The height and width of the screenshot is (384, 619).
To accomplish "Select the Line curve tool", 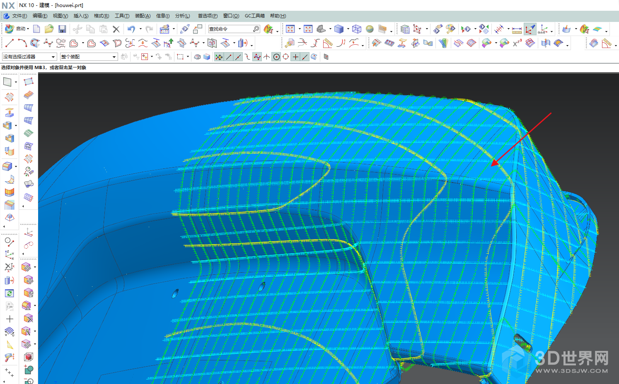I will [10, 43].
